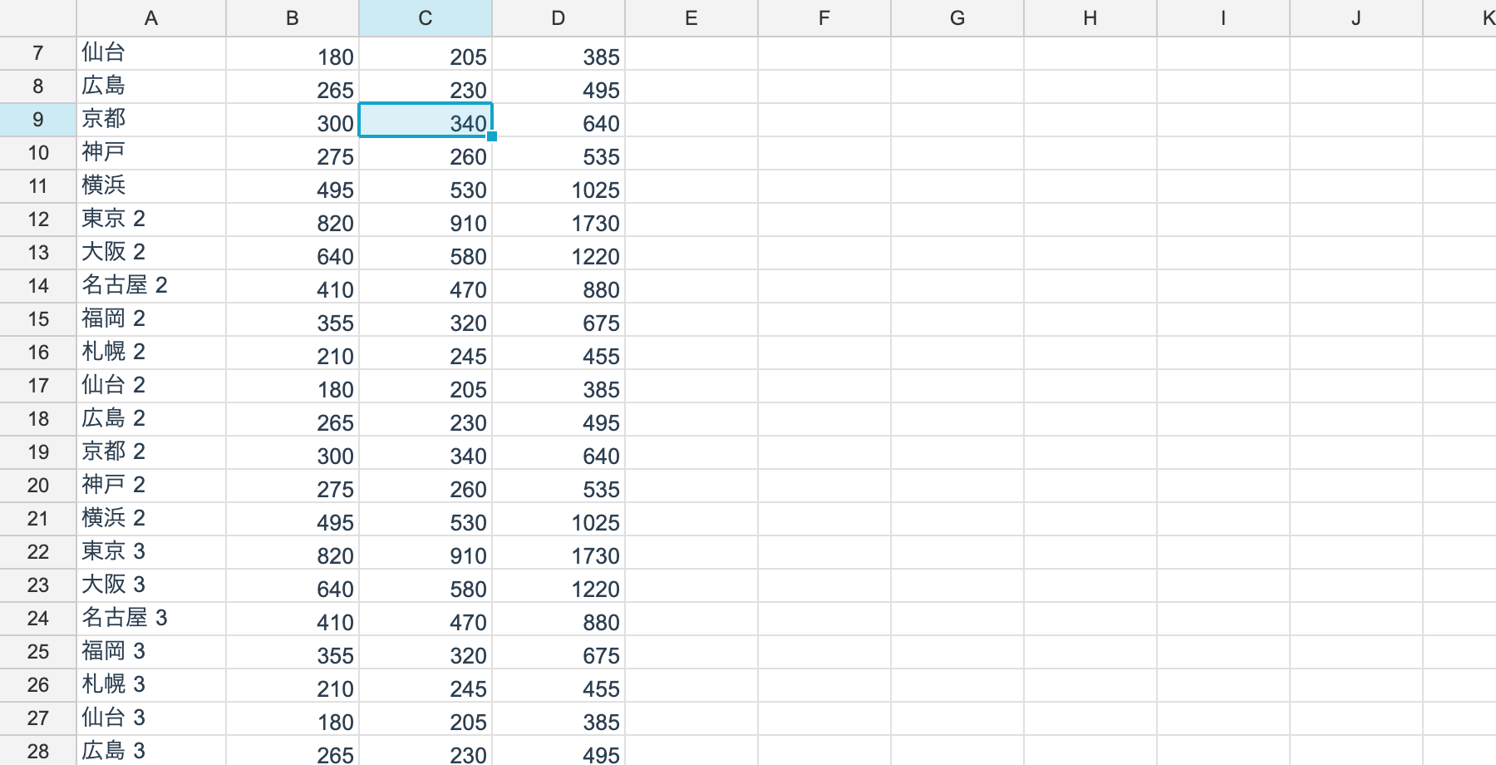Image resolution: width=1496 pixels, height=765 pixels.
Task: Click cell containing 仙台 in row 7
Action: click(x=151, y=53)
